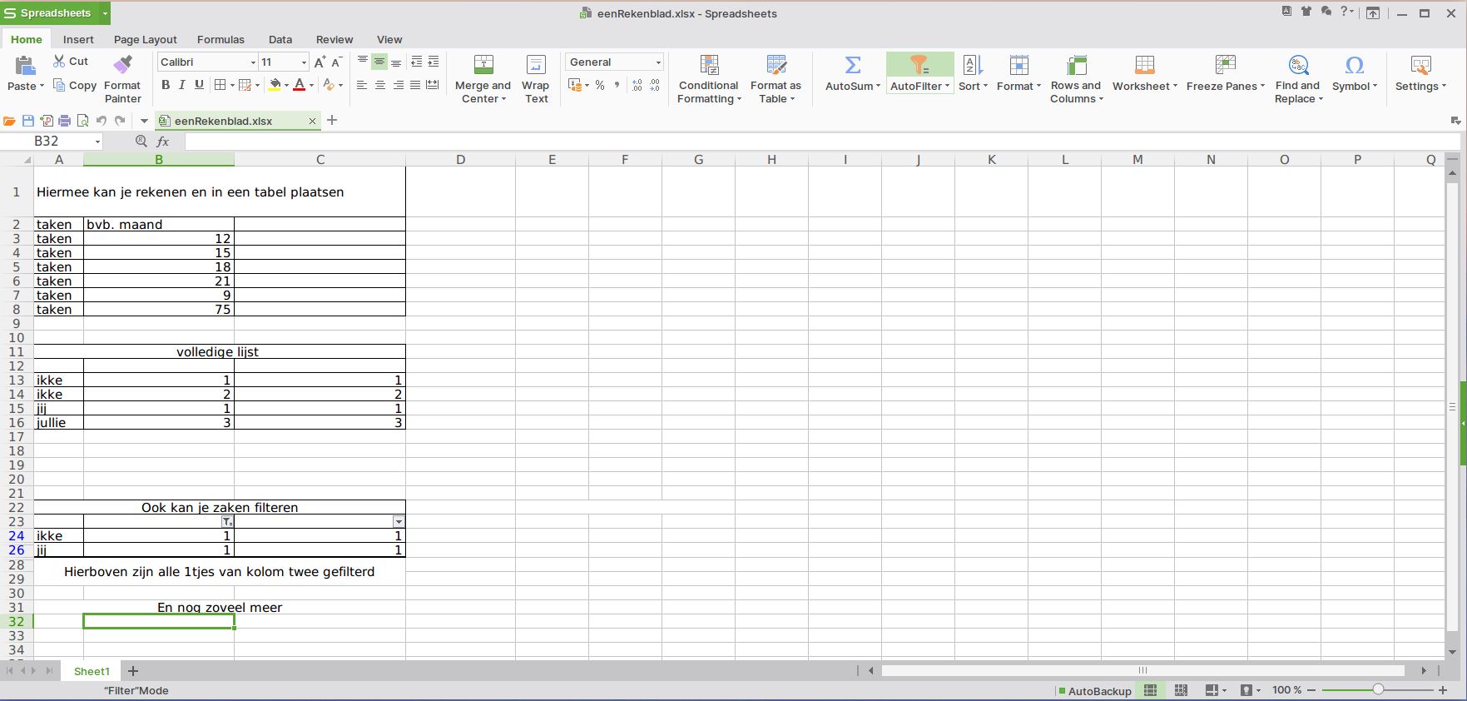This screenshot has height=701, width=1467.
Task: Align text right
Action: 398,85
